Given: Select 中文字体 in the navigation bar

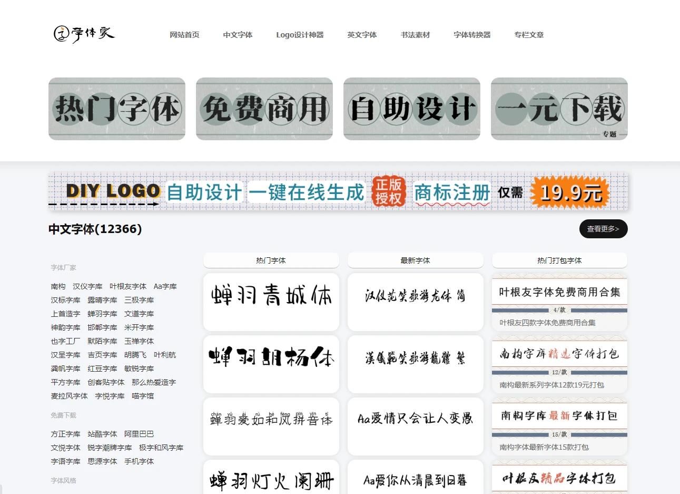Looking at the screenshot, I should 237,35.
